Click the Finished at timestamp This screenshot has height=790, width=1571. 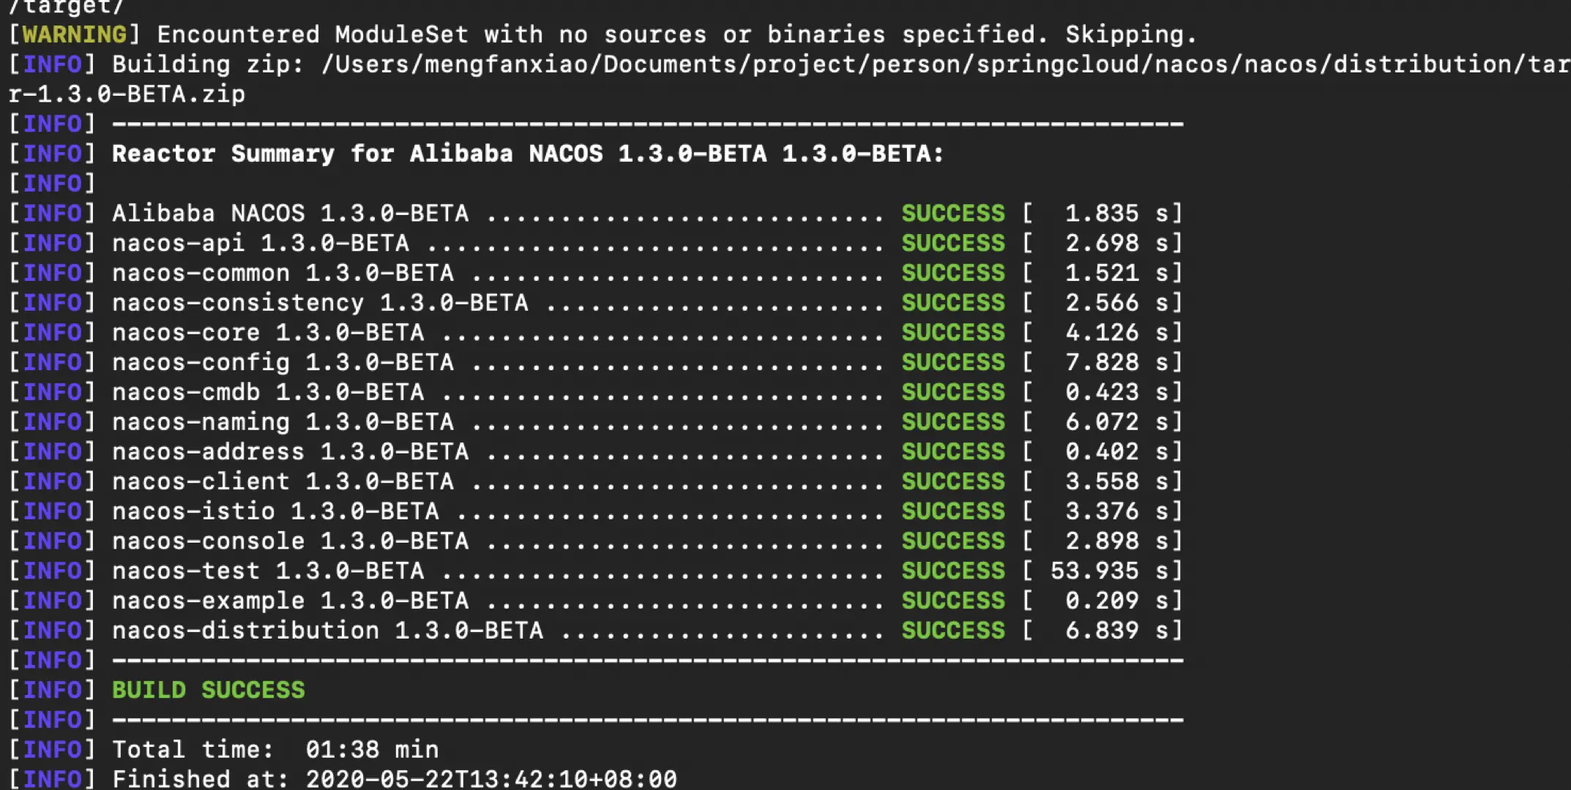(491, 778)
